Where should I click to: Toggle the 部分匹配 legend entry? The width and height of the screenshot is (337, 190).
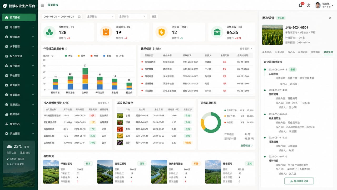click(x=229, y=116)
